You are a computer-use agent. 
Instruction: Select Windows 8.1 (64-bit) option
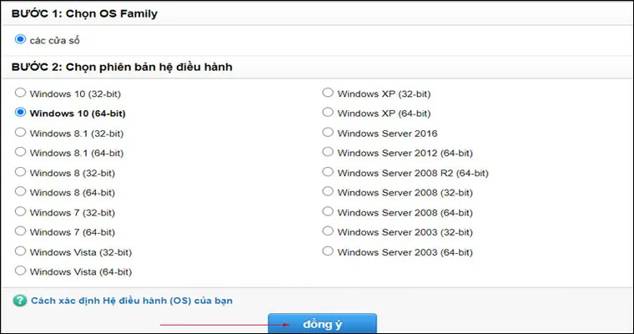(21, 153)
